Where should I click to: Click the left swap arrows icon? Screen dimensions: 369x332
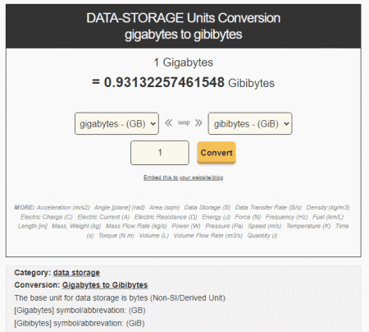point(169,123)
